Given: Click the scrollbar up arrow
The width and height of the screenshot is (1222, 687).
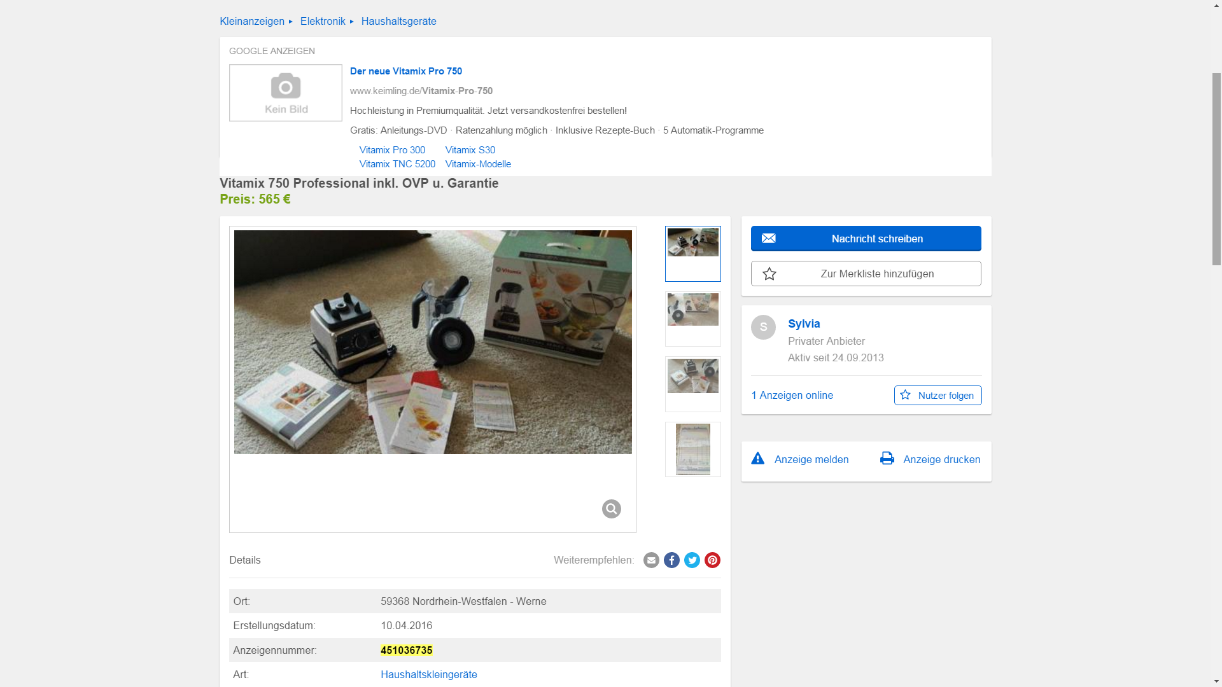Looking at the screenshot, I should [x=1216, y=5].
